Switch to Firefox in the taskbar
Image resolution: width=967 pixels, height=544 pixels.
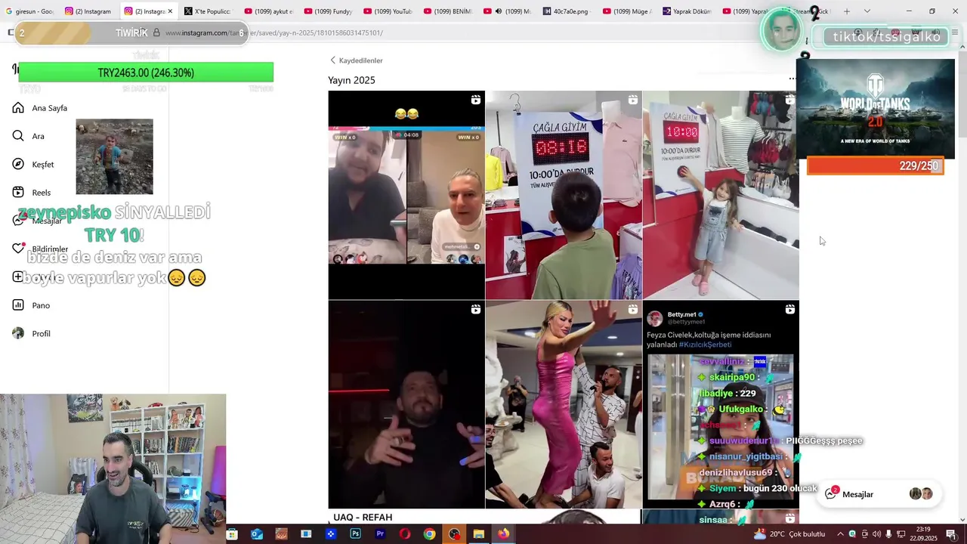click(x=503, y=534)
